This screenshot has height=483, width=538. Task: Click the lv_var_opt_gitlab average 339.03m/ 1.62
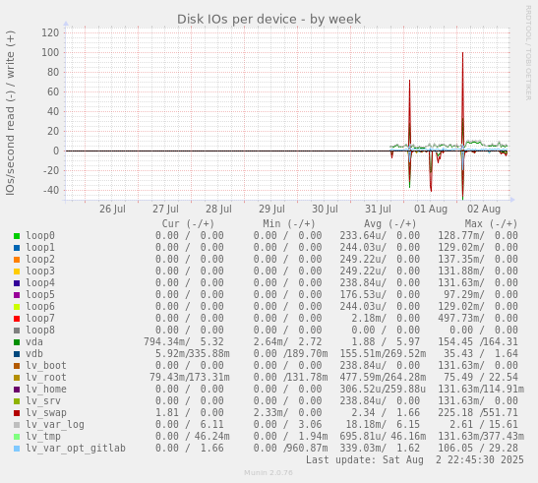click(x=380, y=448)
